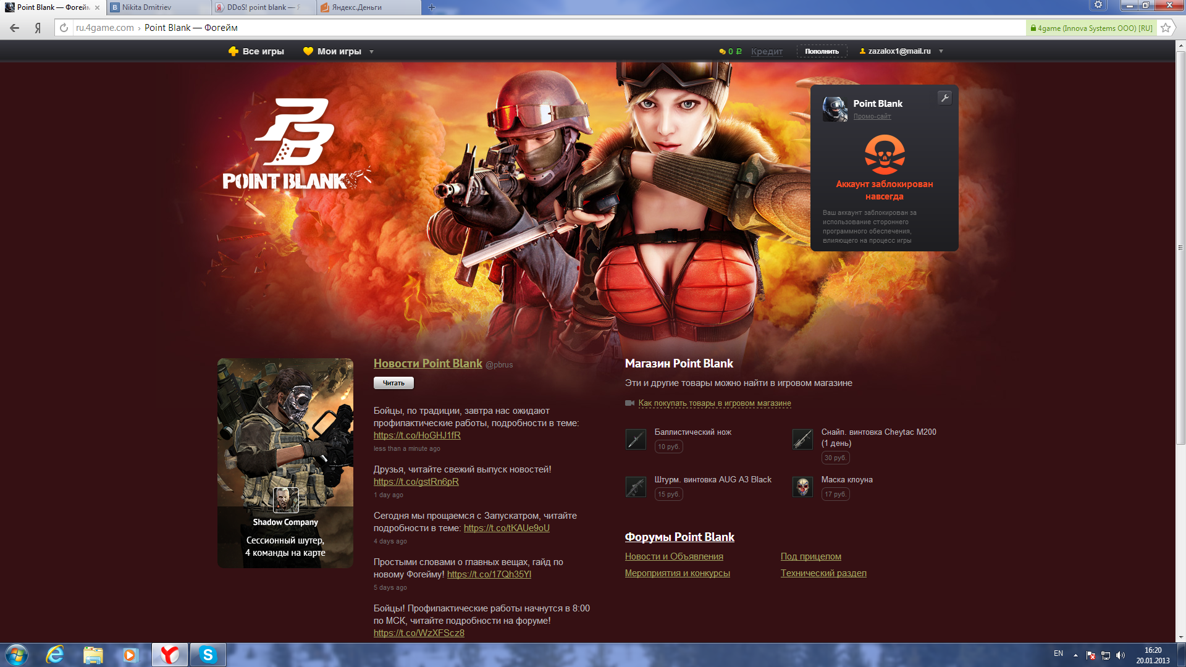The height and width of the screenshot is (667, 1186).
Task: Click the 10 руб. price button
Action: click(x=668, y=447)
